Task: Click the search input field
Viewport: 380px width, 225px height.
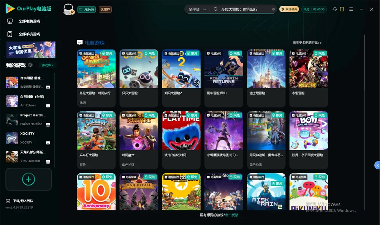Action: (x=245, y=9)
